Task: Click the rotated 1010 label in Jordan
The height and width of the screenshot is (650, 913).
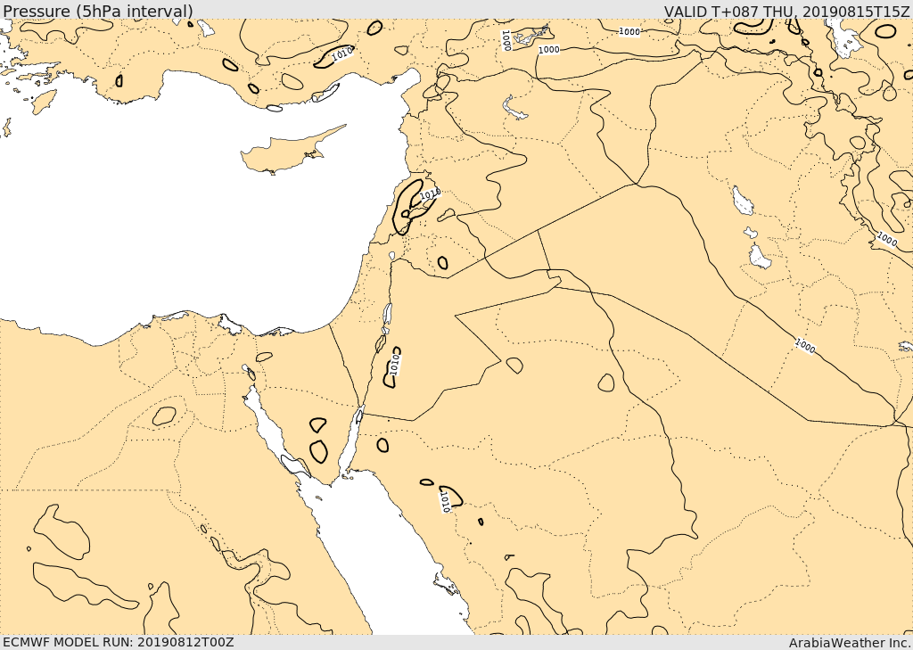Action: point(394,364)
